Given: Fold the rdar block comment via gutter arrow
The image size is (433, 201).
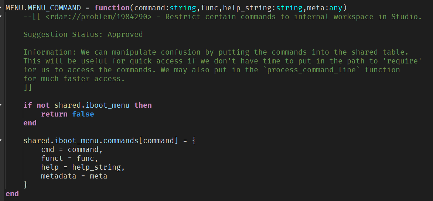Looking at the screenshot, I should pyautogui.click(x=1, y=17).
